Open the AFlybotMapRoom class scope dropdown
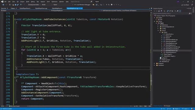Screen dimensions: 195x110 [x=76, y=11]
